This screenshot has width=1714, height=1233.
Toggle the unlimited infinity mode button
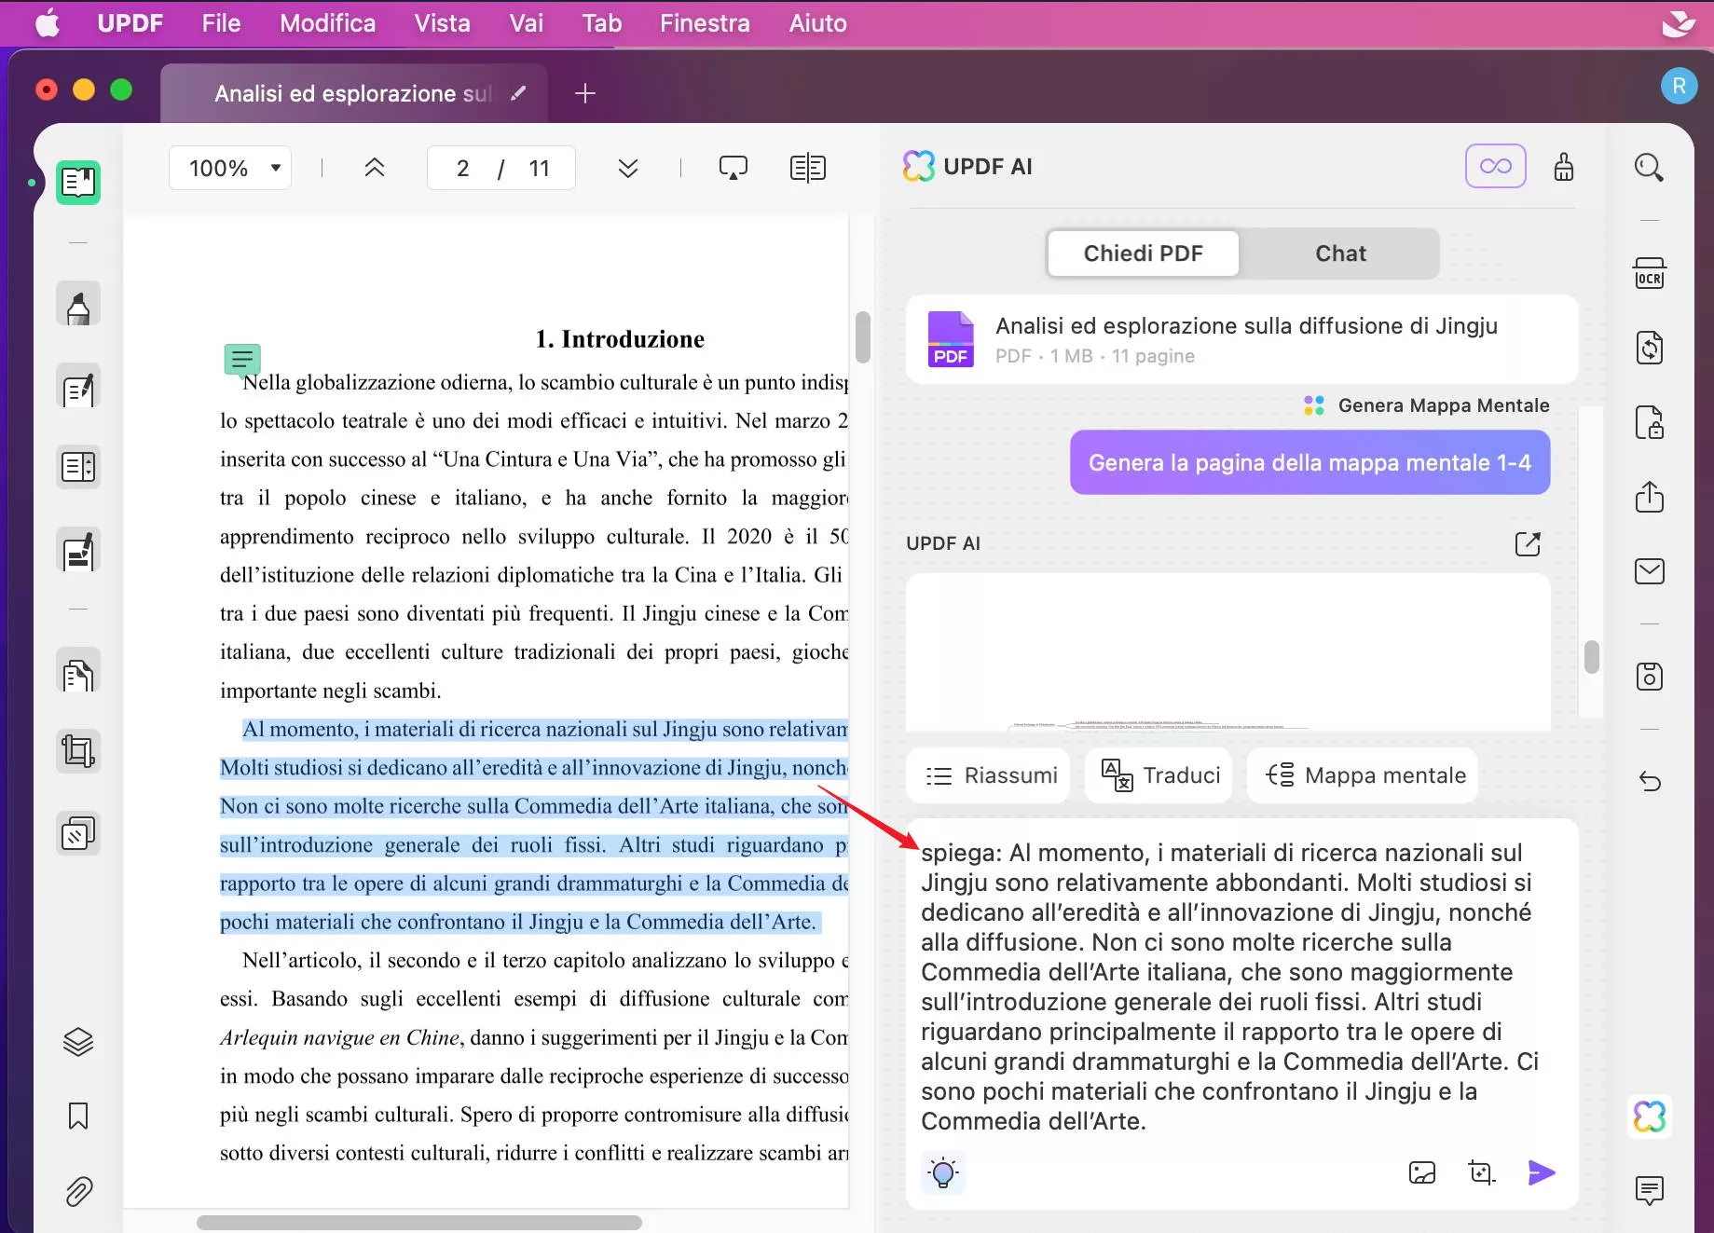coord(1495,167)
